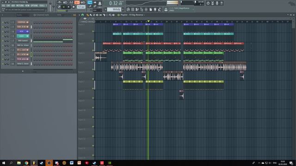This screenshot has width=296, height=166.
Task: Open playlist options arrow left of magnet
Action: [x=79, y=15]
